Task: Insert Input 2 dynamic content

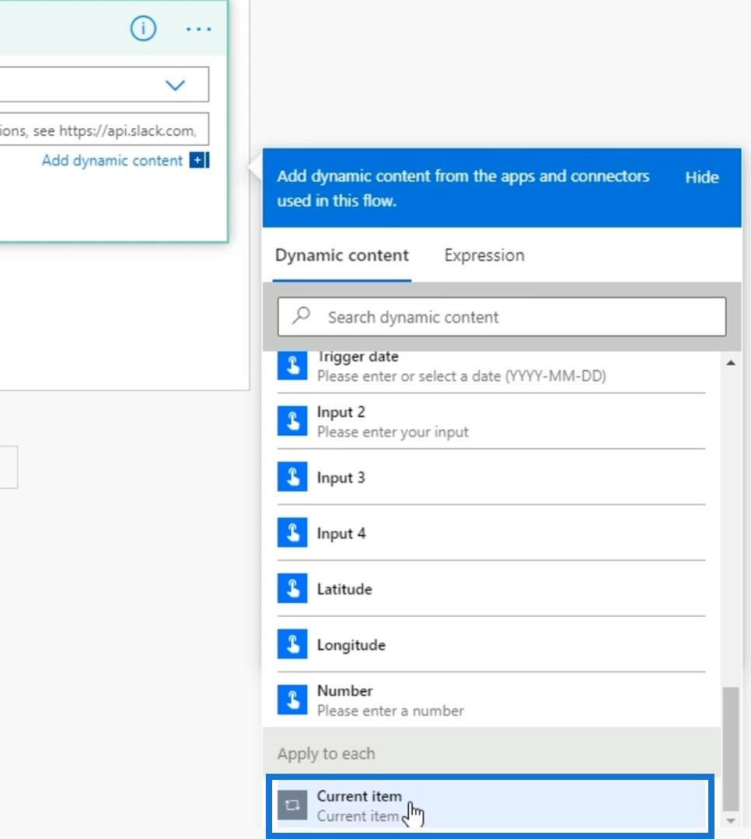Action: (491, 422)
